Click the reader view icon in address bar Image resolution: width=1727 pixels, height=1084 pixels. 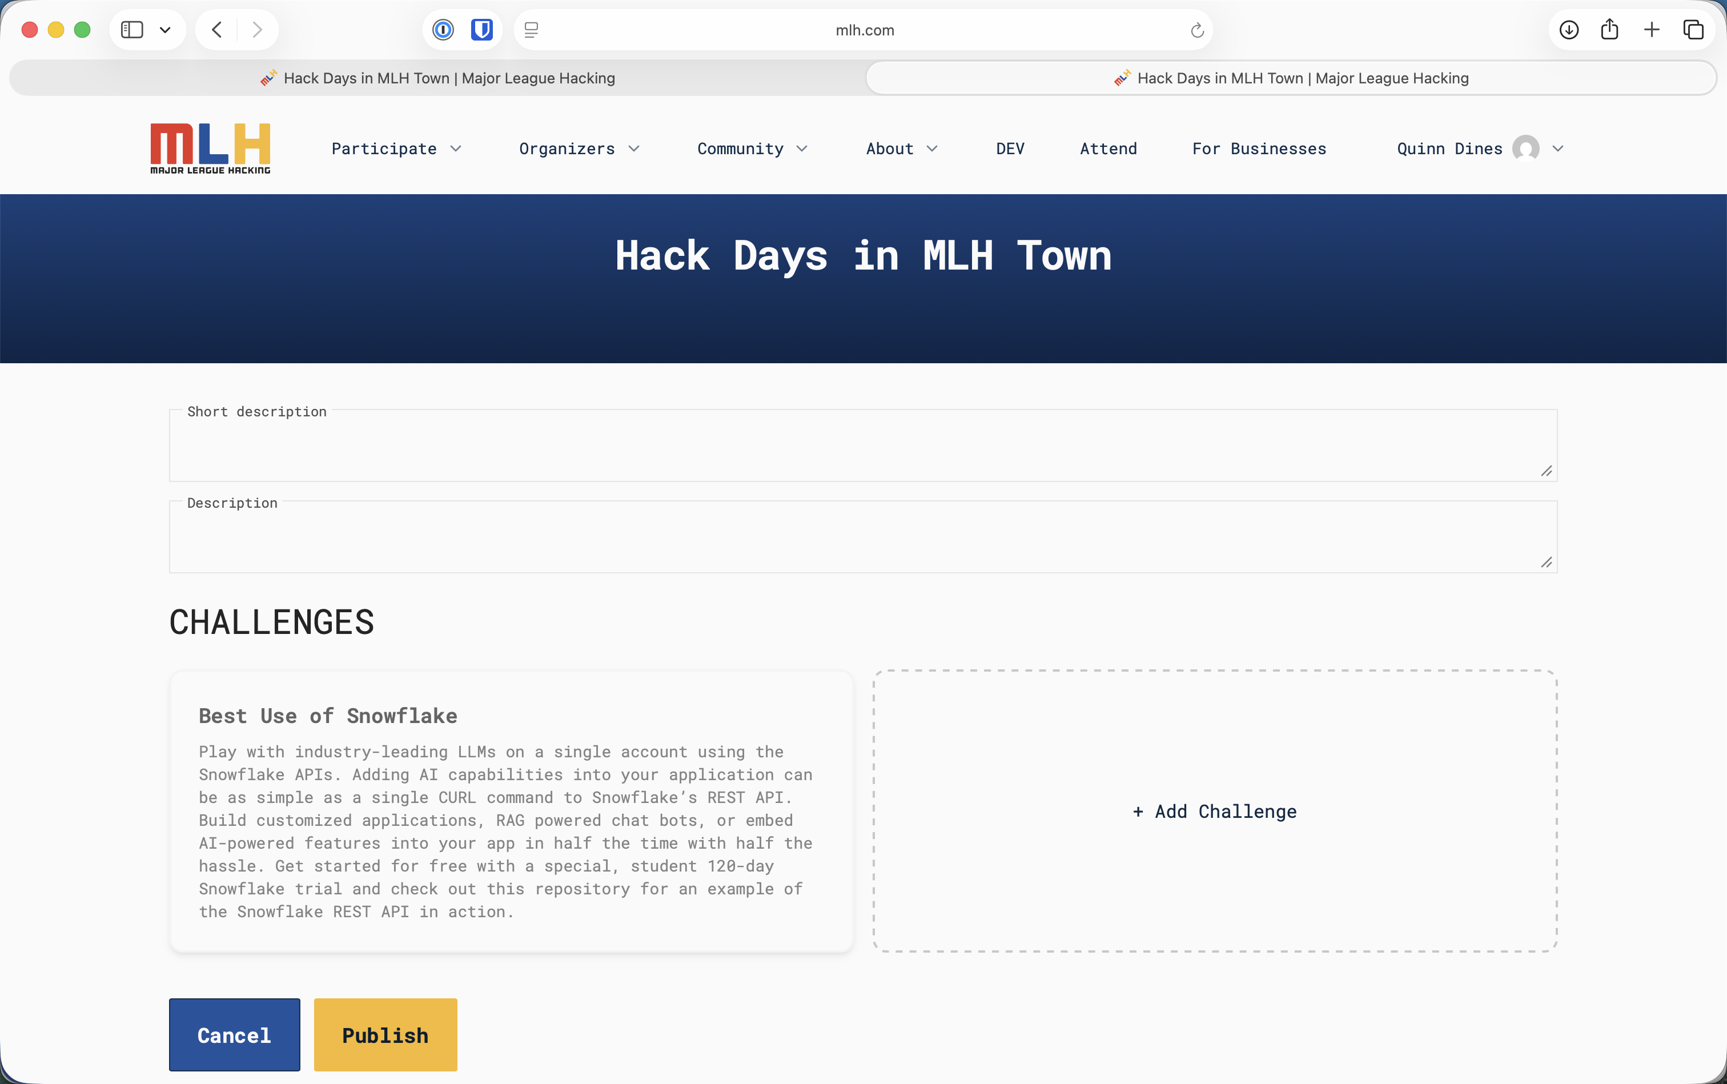point(531,29)
